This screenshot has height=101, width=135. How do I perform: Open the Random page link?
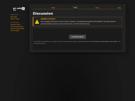tap(15, 19)
